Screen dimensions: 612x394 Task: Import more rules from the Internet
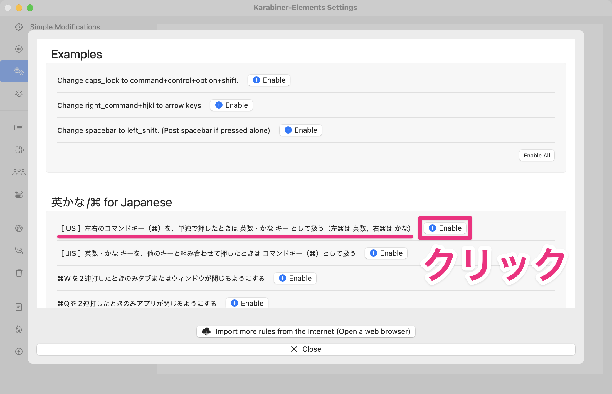(x=306, y=331)
